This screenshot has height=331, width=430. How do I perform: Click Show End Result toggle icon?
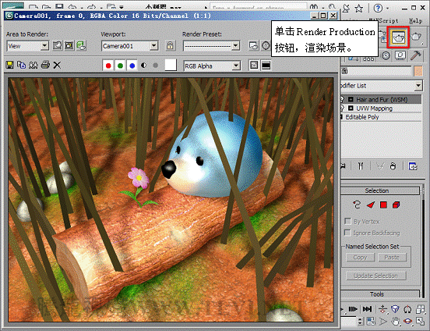[361, 165]
